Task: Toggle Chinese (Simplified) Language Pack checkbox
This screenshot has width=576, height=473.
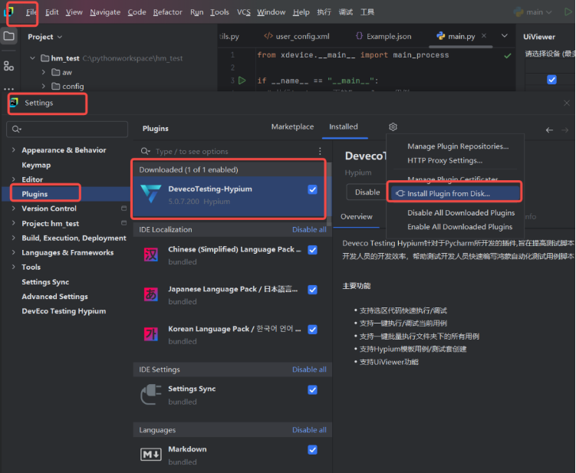Action: click(x=313, y=250)
